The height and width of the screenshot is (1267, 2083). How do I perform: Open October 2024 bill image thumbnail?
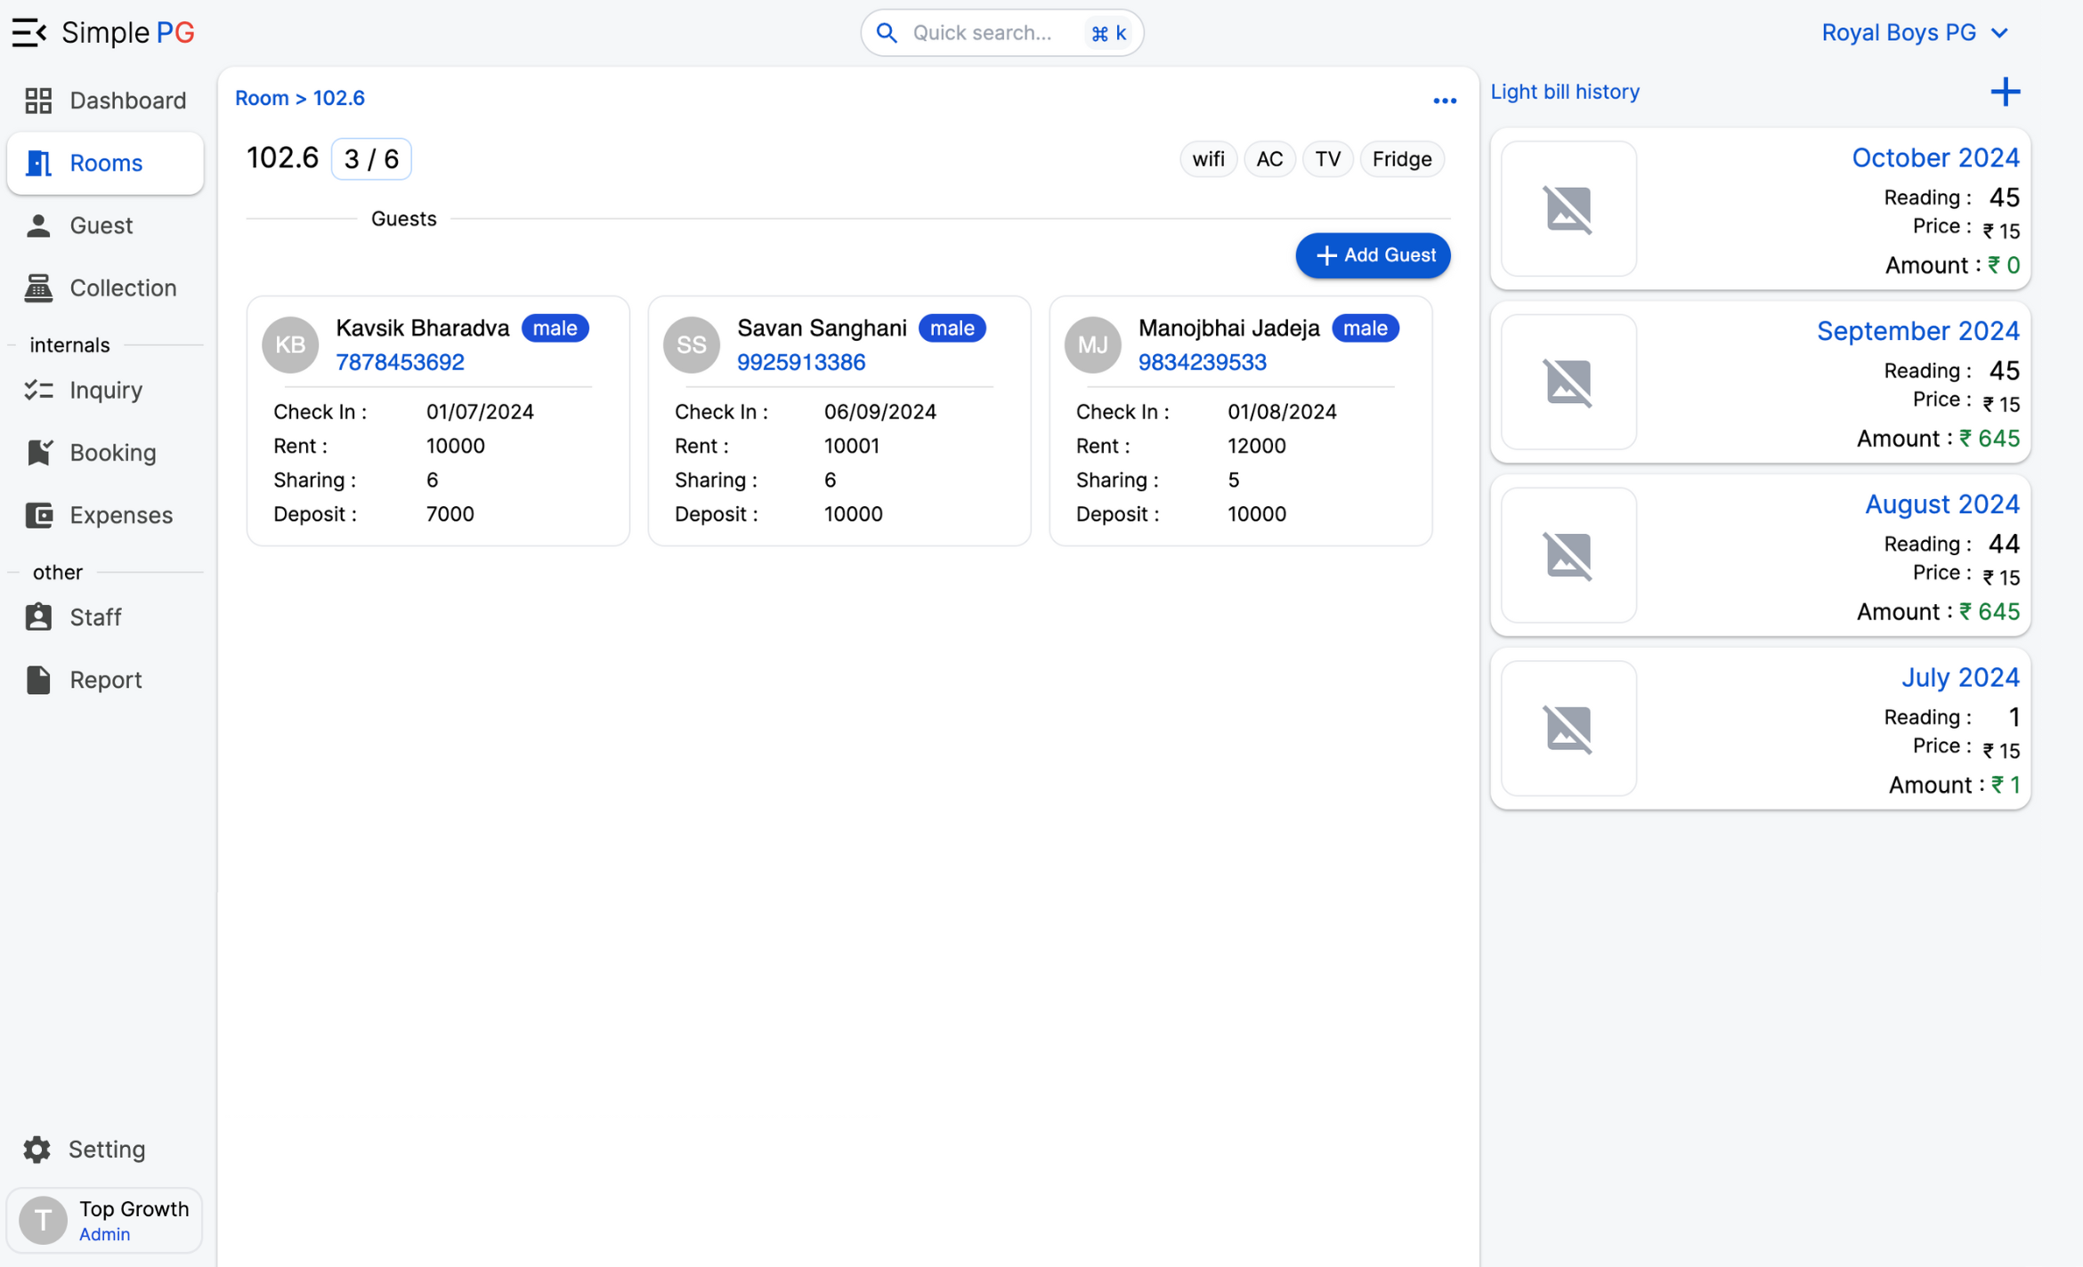coord(1568,209)
